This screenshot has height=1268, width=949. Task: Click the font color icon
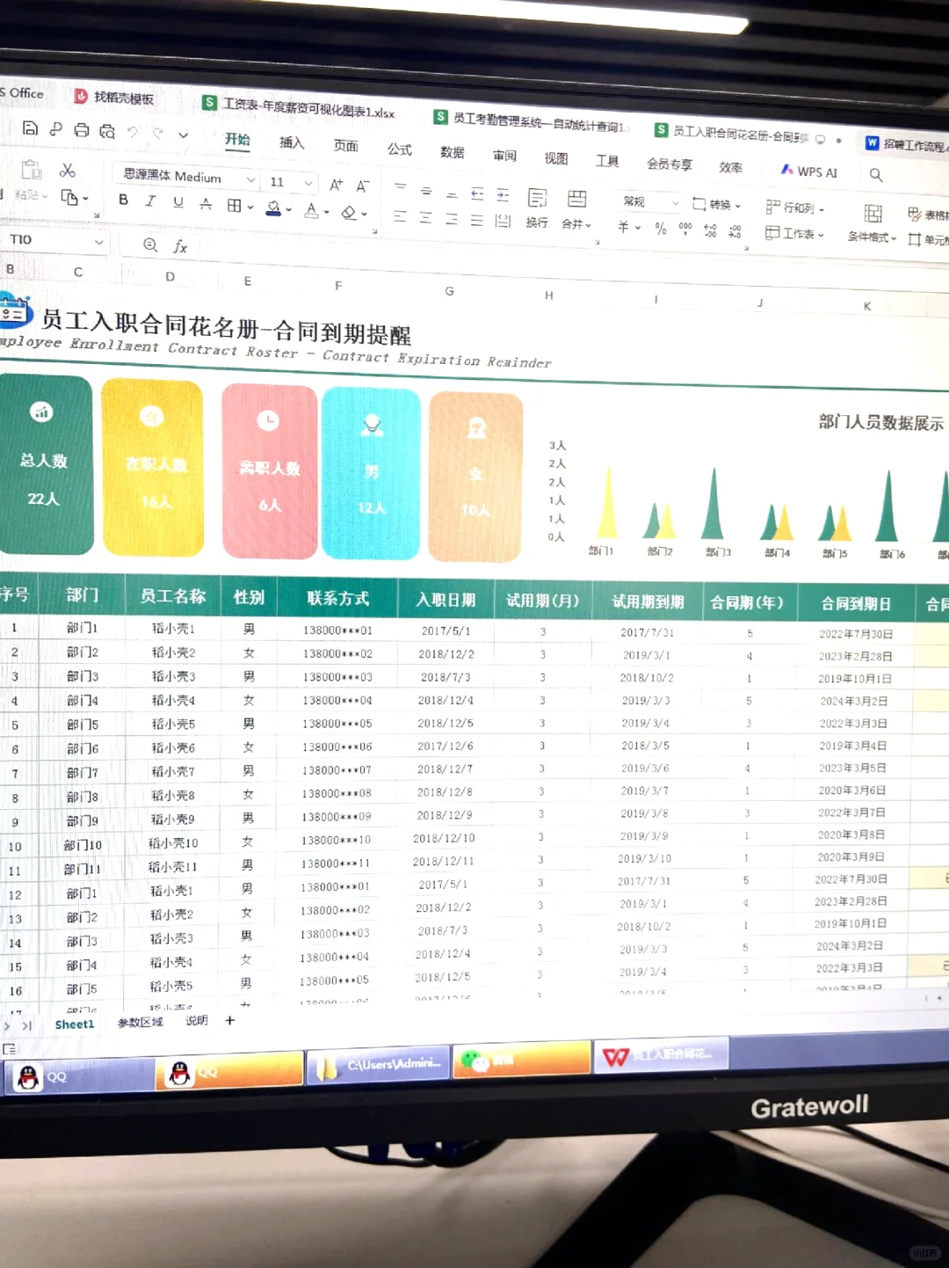pyautogui.click(x=311, y=209)
